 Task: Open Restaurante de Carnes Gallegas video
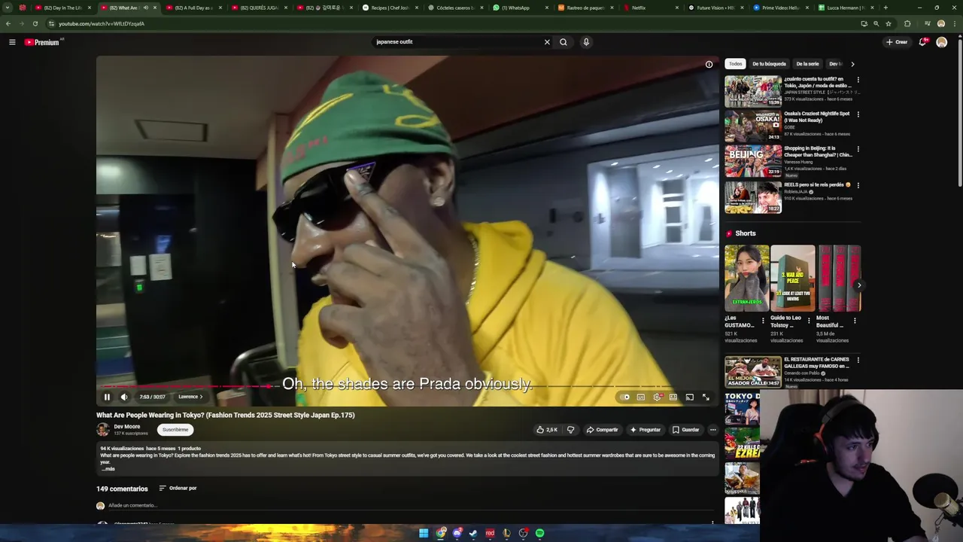tap(753, 372)
